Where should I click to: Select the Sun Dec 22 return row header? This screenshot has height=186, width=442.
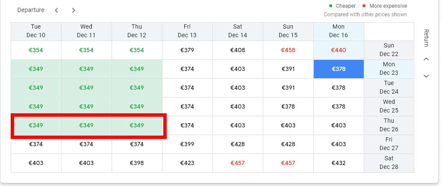pyautogui.click(x=389, y=50)
